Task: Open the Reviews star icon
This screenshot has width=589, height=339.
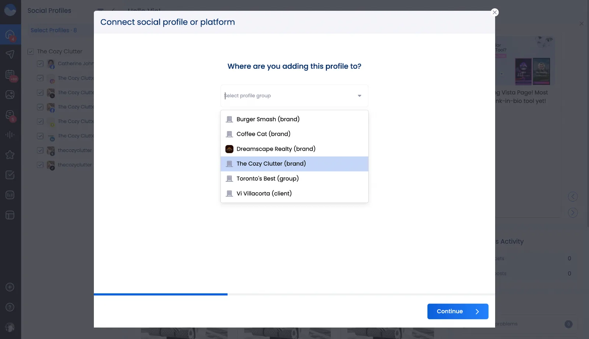Action: [10, 155]
